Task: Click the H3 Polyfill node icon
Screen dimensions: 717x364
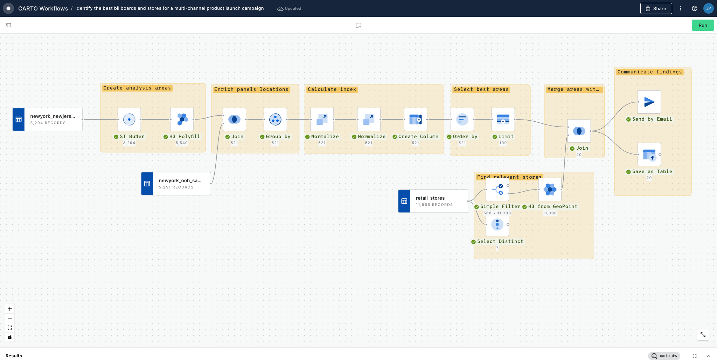Action: coord(182,120)
